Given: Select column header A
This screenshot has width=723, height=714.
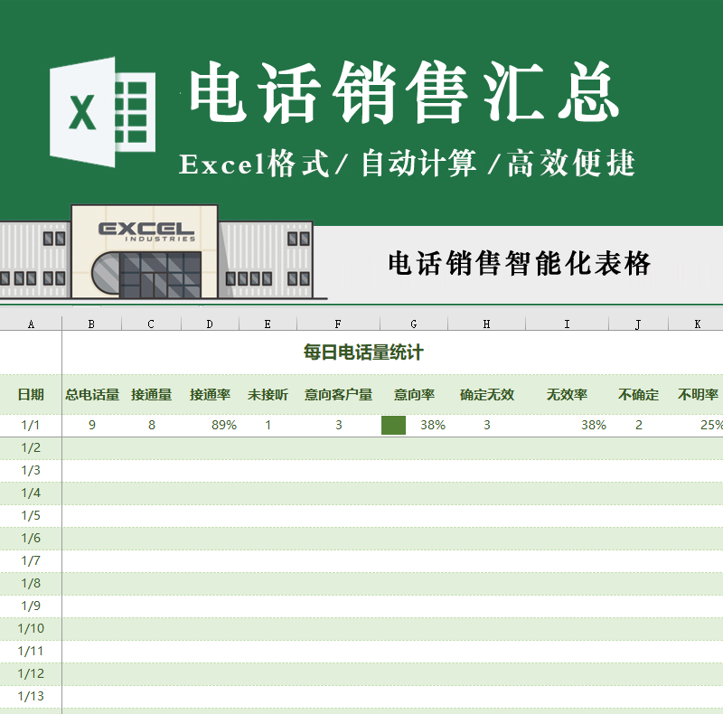Looking at the screenshot, I should coord(31,323).
